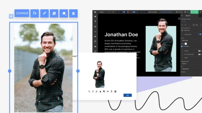Click the pencil edit icon button
The width and height of the screenshot is (202, 113).
[x=44, y=13]
